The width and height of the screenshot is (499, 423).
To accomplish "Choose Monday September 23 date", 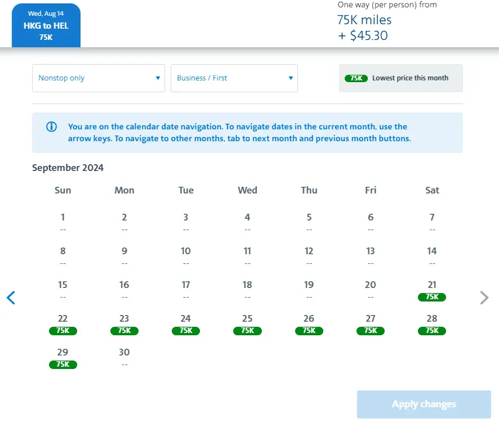I will coord(124,324).
